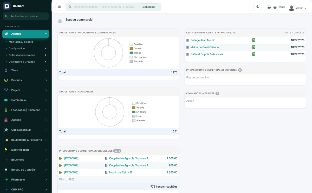Click the company icon beside Moulin de Reims B
Viewport: 312px width, 193px height.
[x=106, y=172]
